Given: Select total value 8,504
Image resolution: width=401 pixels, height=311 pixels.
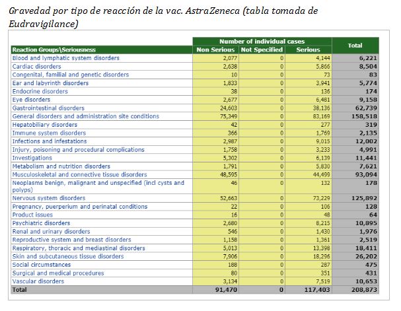Looking at the screenshot, I should 368,67.
